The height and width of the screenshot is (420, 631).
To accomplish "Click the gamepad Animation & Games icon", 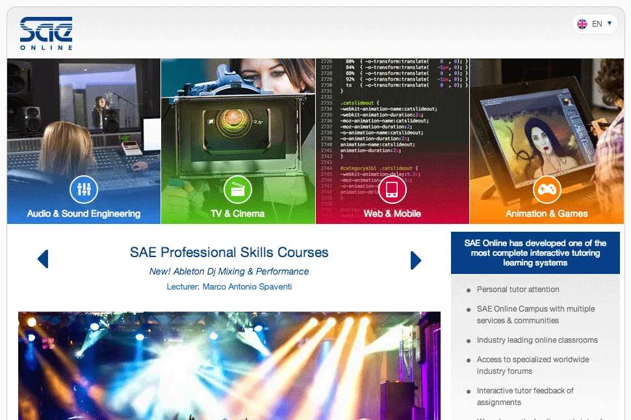I will coord(547,190).
